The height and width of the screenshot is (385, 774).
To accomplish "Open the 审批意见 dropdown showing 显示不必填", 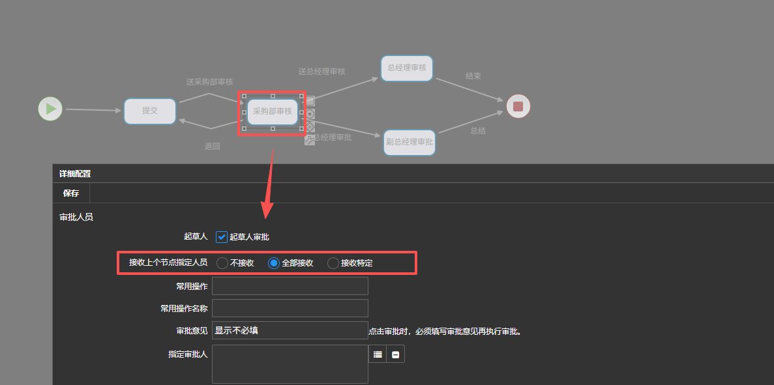I will [290, 330].
